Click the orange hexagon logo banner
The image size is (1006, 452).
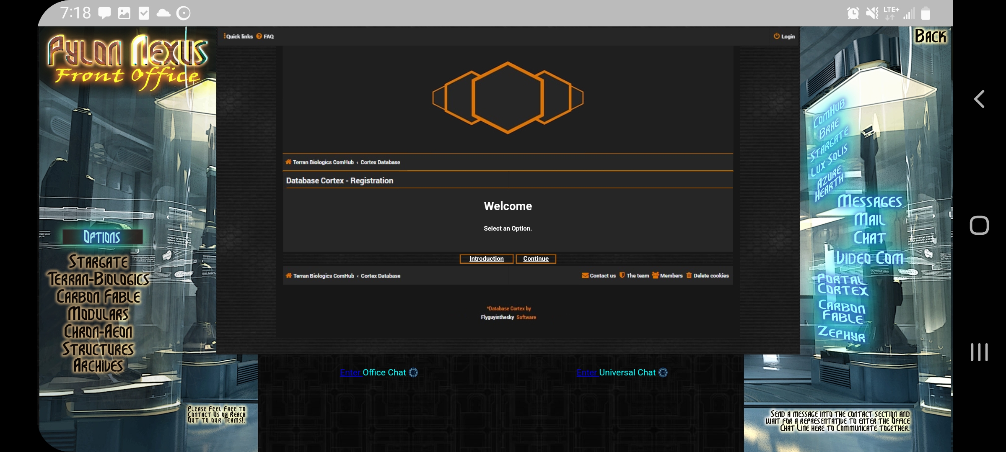click(x=508, y=98)
